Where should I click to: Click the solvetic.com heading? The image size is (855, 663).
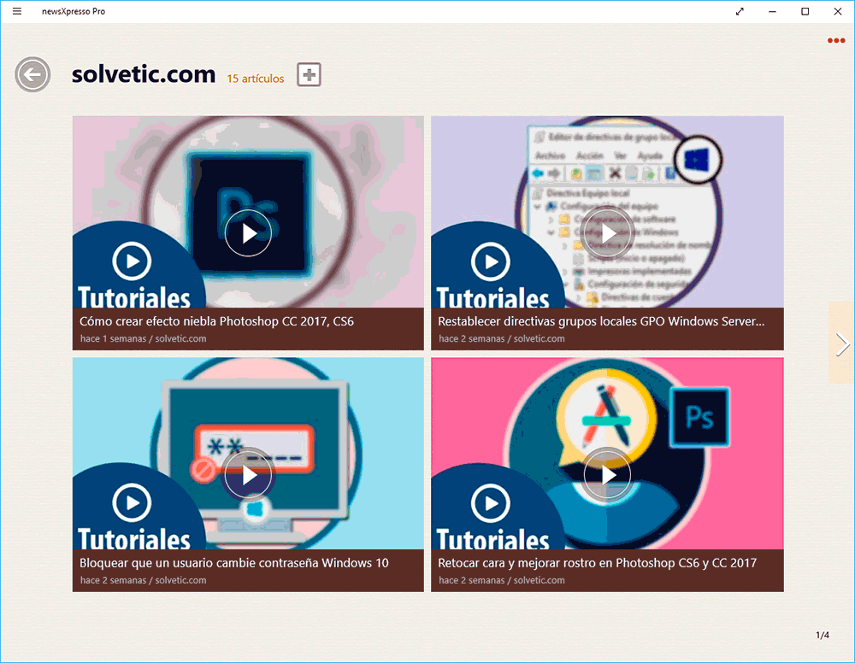144,74
